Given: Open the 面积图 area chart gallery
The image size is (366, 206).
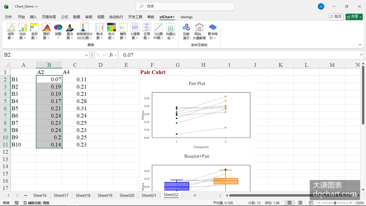Looking at the screenshot, I should (46, 31).
